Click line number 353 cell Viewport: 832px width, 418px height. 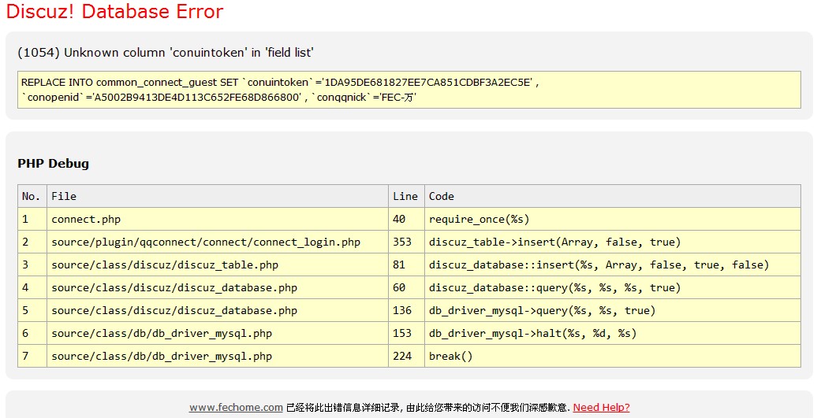tap(402, 242)
